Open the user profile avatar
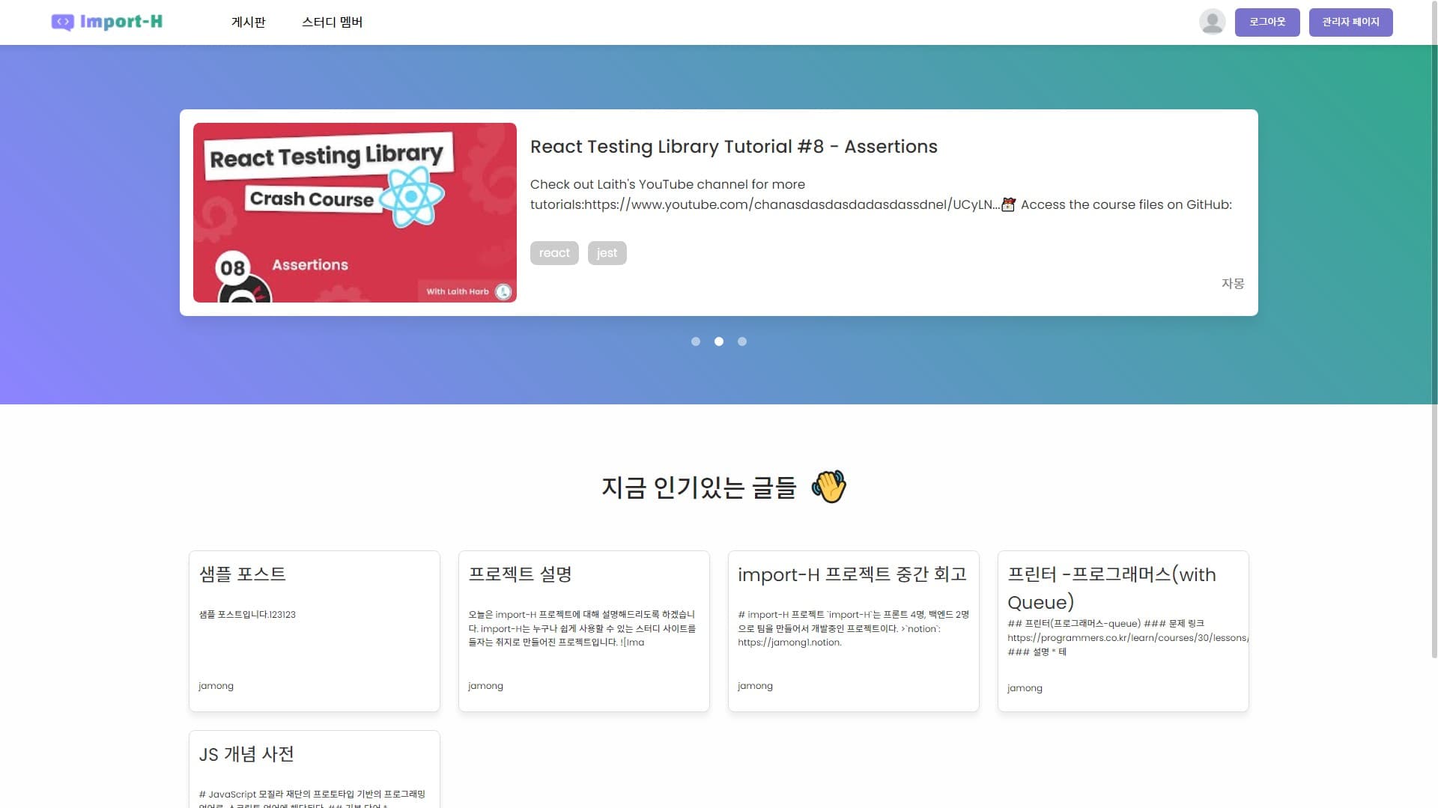The width and height of the screenshot is (1438, 808). click(1212, 22)
